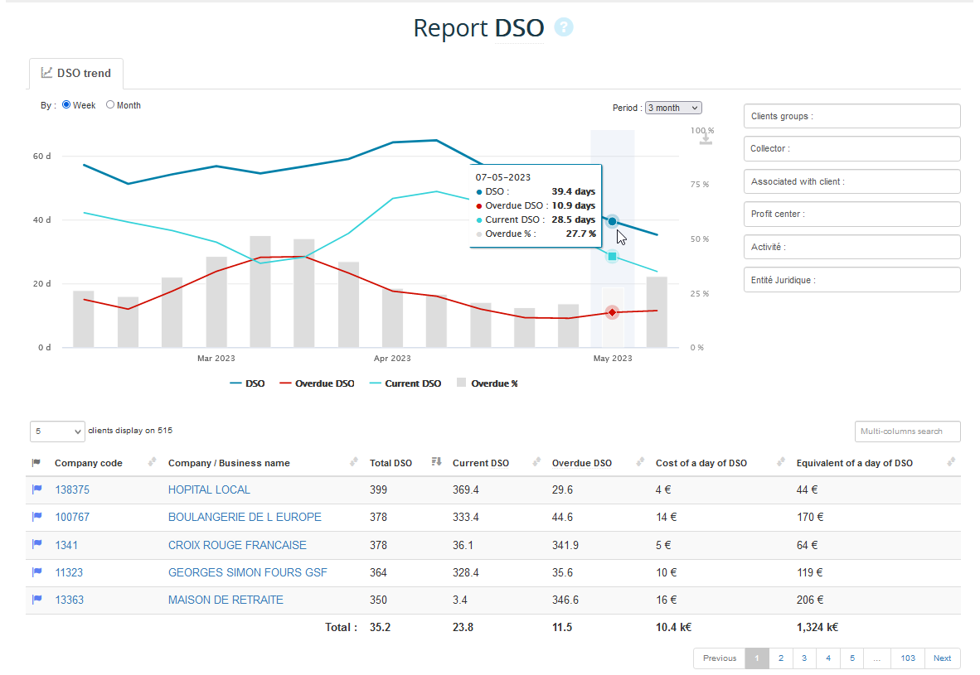This screenshot has height=675, width=980.
Task: Select the Week radio button
Action: (66, 105)
